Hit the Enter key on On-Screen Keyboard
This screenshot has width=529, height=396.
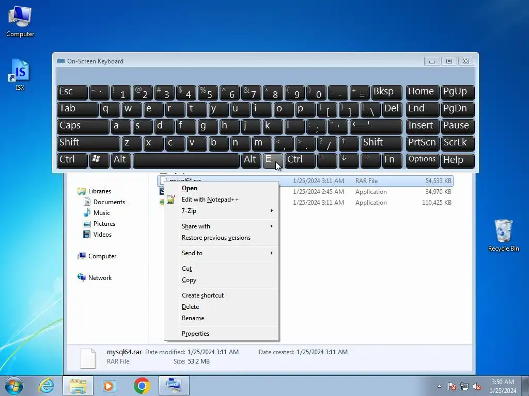click(376, 126)
